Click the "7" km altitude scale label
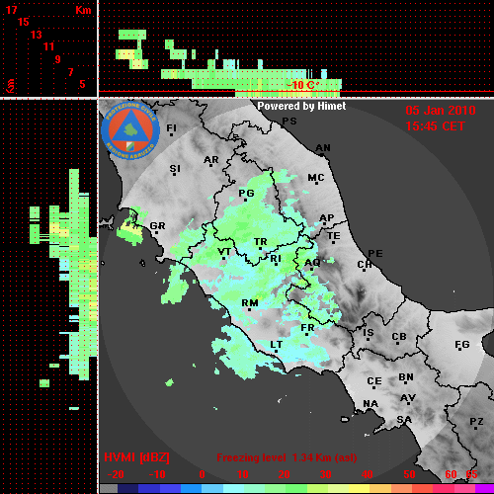 [x=70, y=72]
